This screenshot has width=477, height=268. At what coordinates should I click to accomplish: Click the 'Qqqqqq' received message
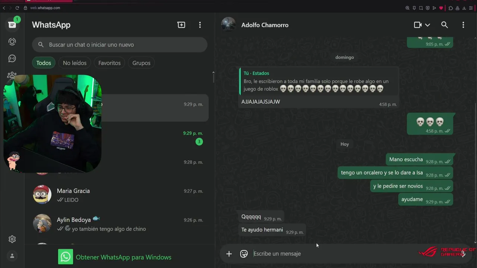click(261, 217)
